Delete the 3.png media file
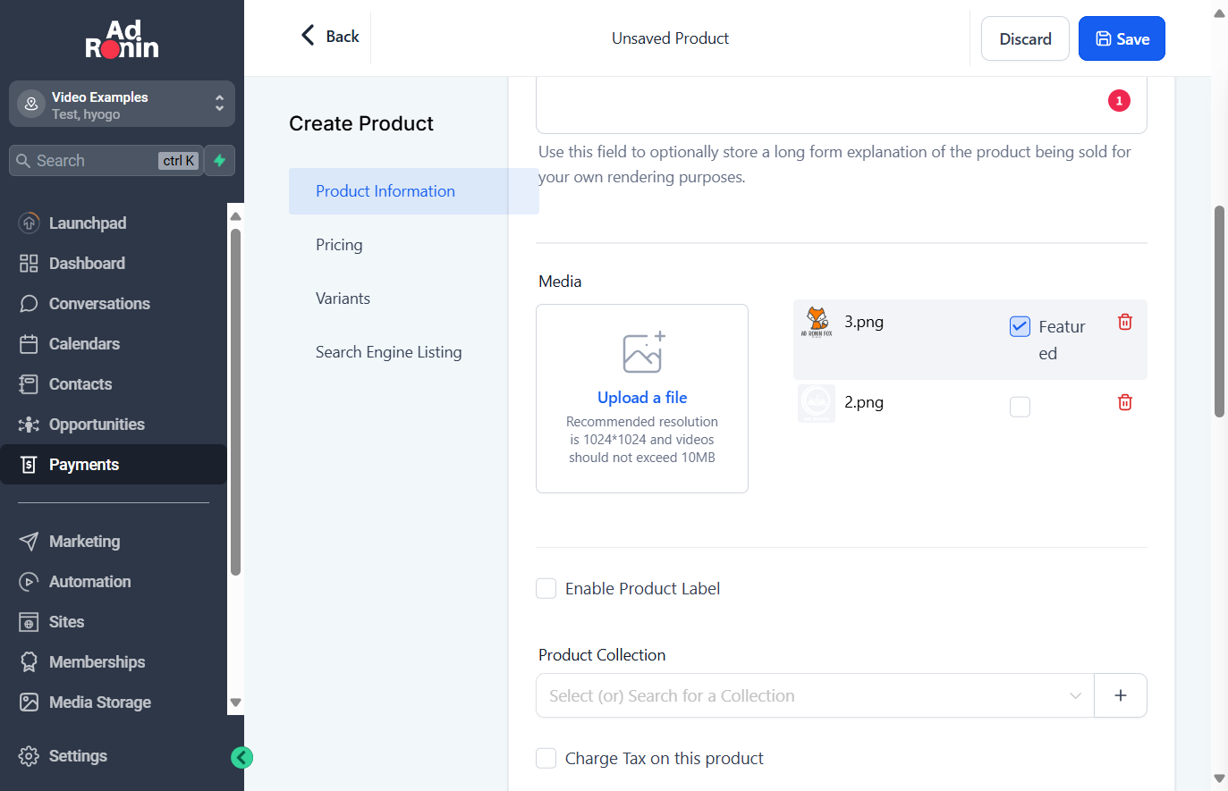The width and height of the screenshot is (1228, 791). point(1125,322)
